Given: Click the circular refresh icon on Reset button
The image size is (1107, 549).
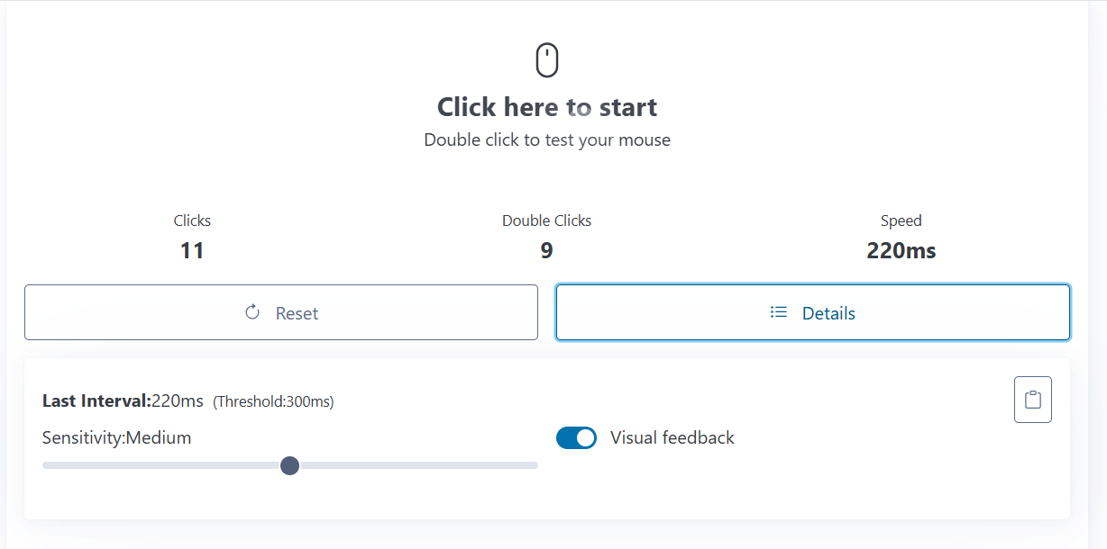Looking at the screenshot, I should (x=252, y=312).
